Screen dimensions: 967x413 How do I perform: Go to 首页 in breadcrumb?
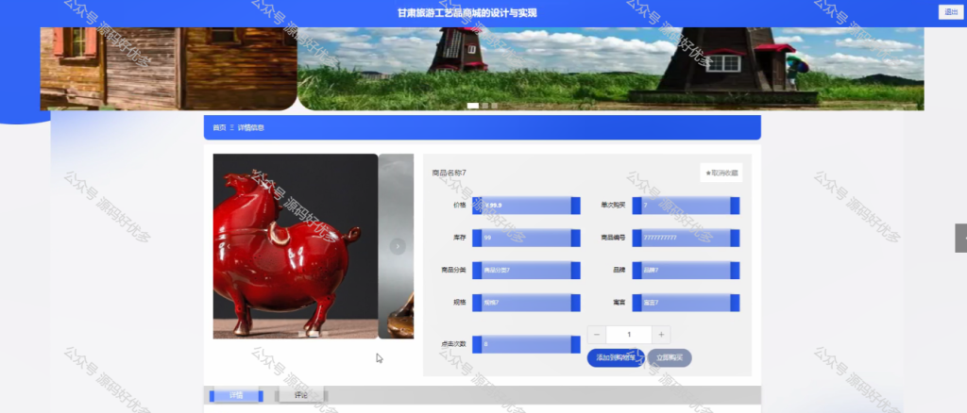click(x=219, y=128)
